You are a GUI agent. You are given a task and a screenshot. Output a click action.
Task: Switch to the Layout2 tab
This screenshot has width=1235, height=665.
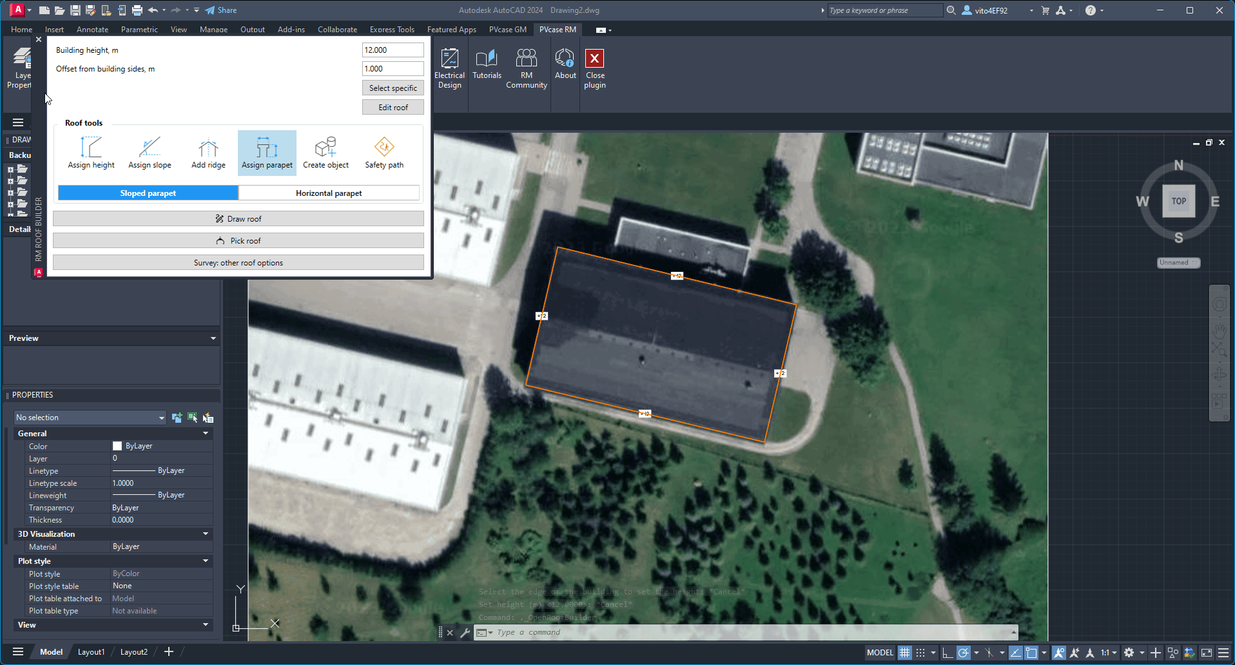tap(134, 652)
